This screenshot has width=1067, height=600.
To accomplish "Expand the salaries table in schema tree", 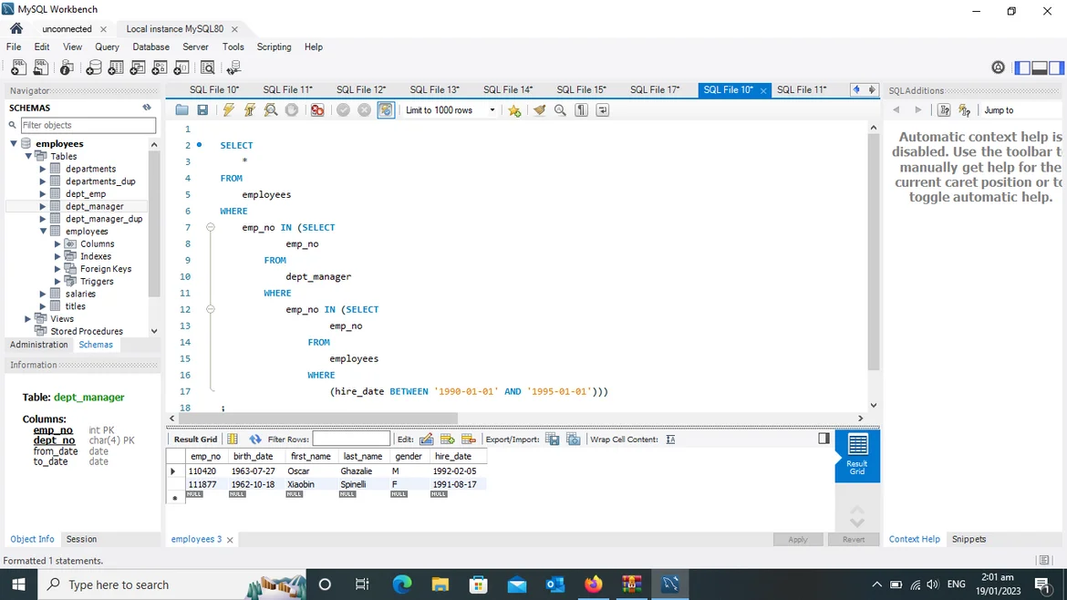I will coord(43,295).
